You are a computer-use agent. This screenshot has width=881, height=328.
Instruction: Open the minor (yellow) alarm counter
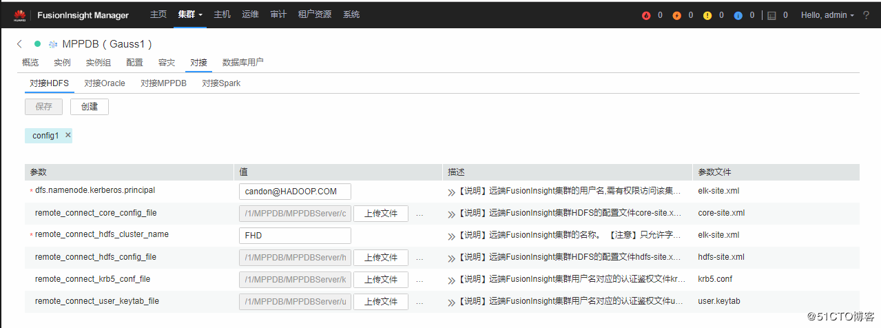coord(707,15)
